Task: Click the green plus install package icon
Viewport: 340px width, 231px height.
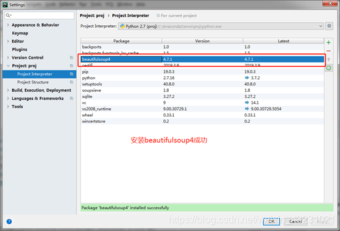Action: pos(328,42)
